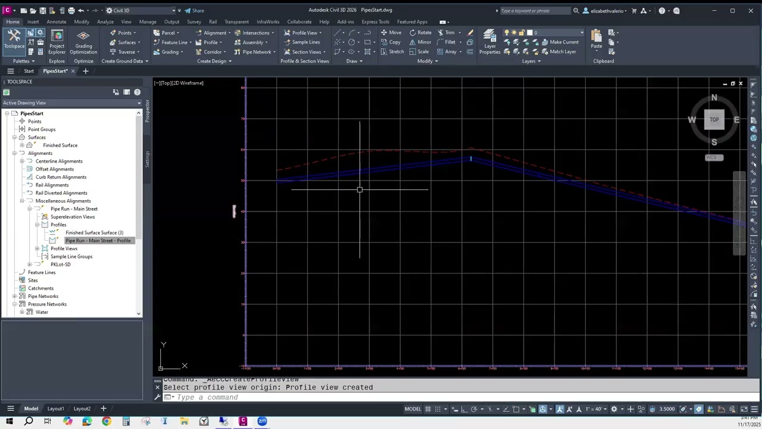762x429 pixels.
Task: Open the annotation scale 1" = 40' dropdown
Action: (597, 409)
